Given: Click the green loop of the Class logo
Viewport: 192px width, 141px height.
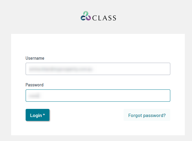Looking at the screenshot, I should pos(86,13).
